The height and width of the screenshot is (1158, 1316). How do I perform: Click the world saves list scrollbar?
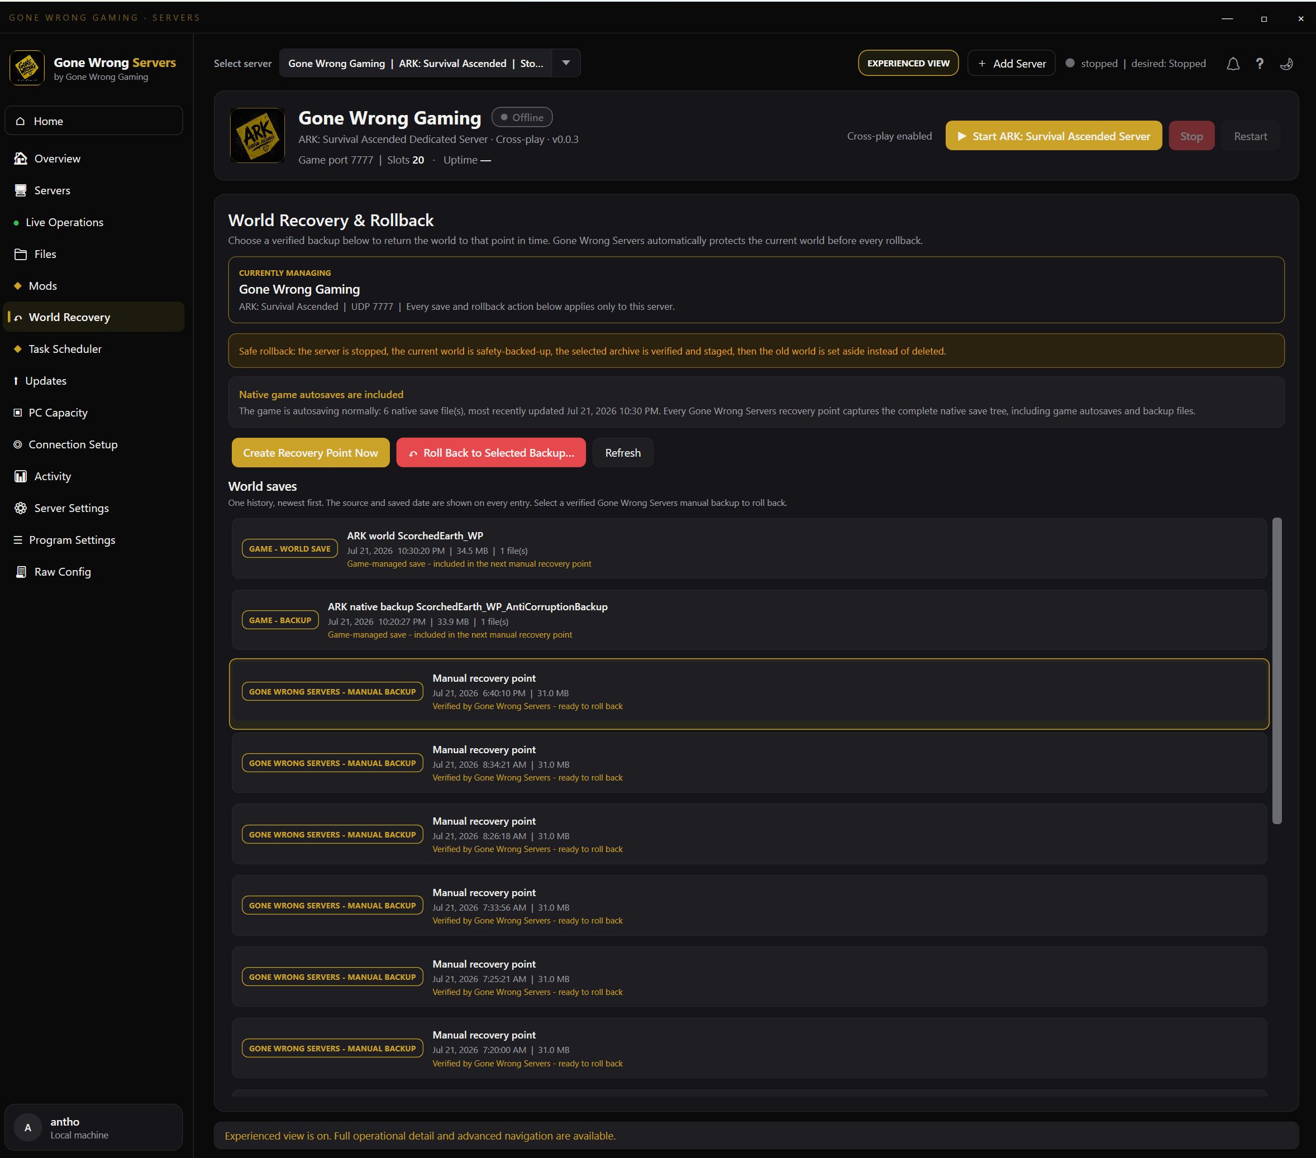coord(1277,671)
